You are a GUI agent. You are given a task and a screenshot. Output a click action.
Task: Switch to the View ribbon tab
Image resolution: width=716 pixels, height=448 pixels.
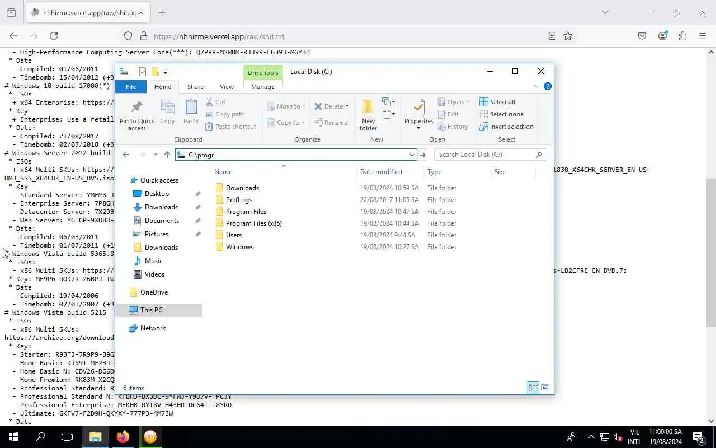pos(227,87)
